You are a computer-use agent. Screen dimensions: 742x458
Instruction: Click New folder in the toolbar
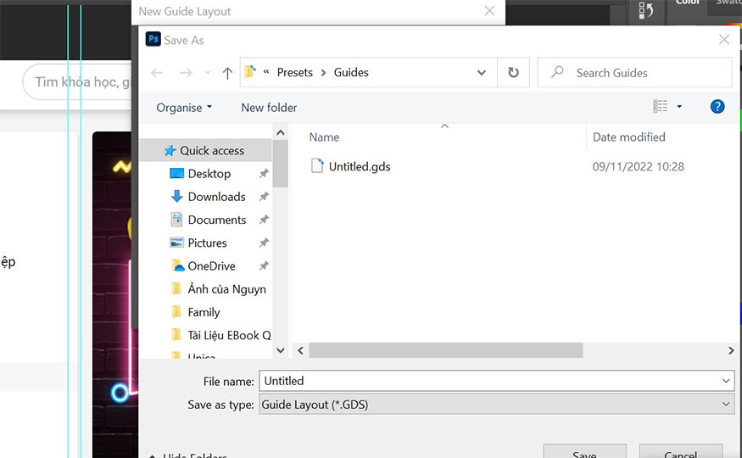click(269, 108)
